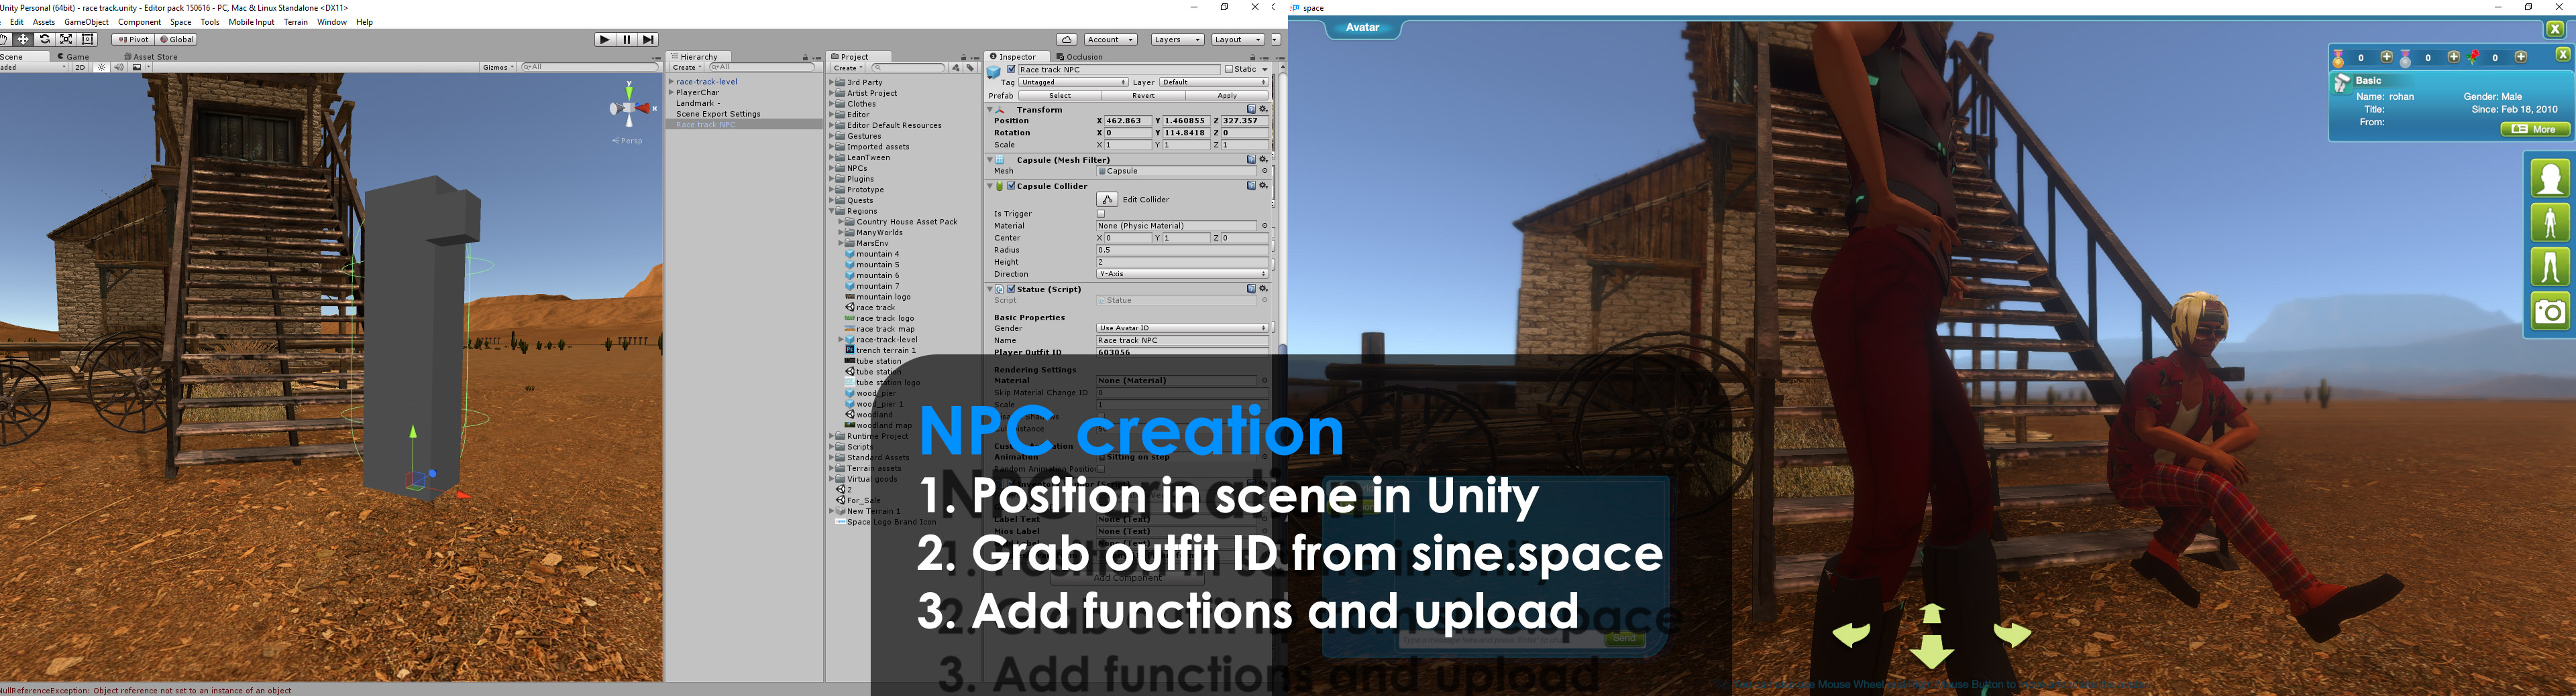Open the Terrain menu
The height and width of the screenshot is (696, 2576).
[296, 22]
